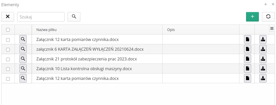276x105 pixels.
Task: Open document icon for Załącznik 10 Lista kontrolna
Action: point(247,69)
